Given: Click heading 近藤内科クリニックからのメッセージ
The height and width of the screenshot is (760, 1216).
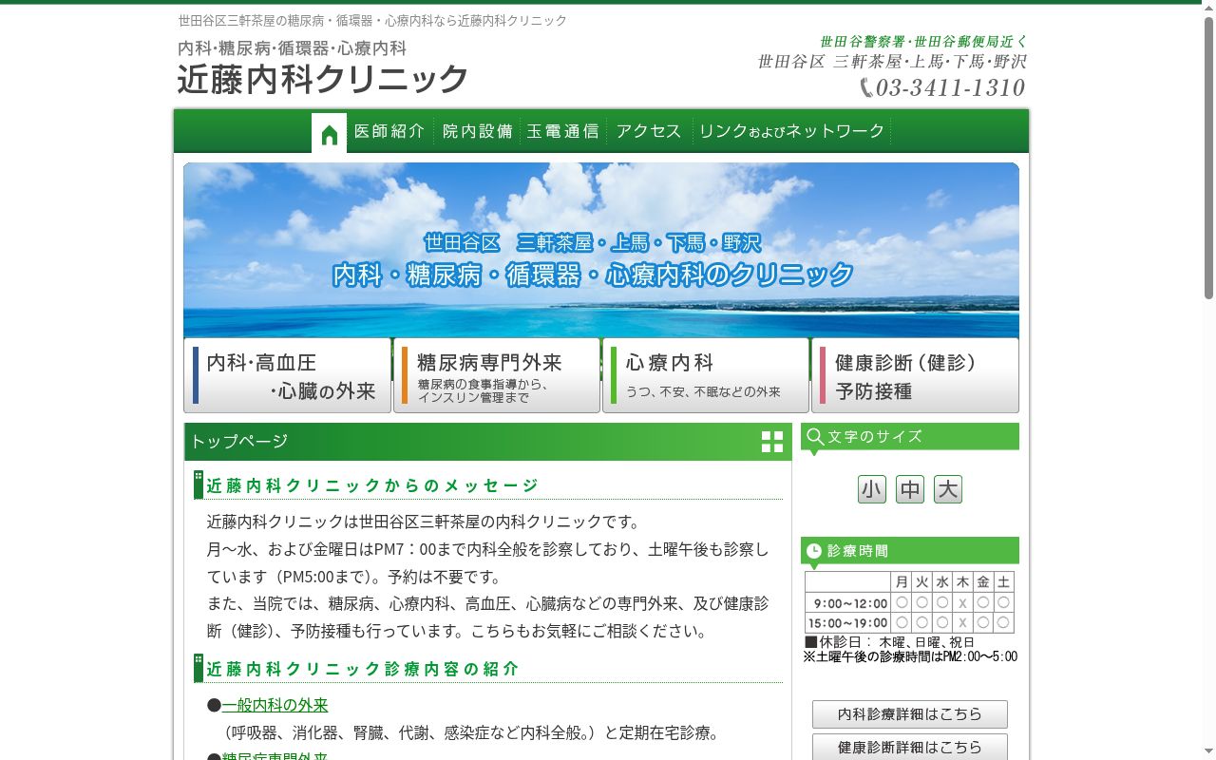Looking at the screenshot, I should click(x=372, y=485).
